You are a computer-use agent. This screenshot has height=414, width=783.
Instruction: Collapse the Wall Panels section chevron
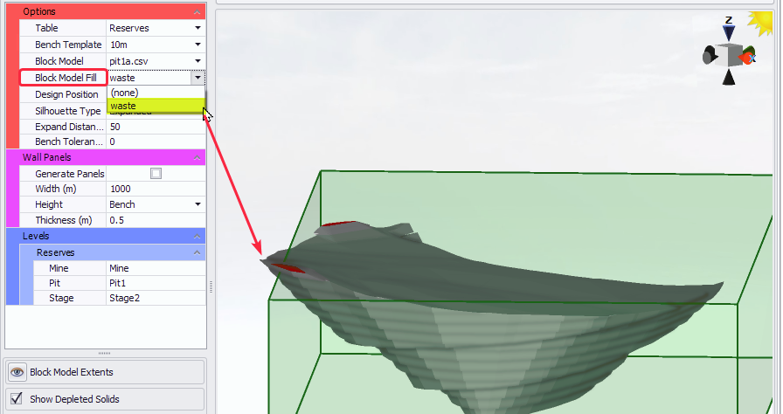pyautogui.click(x=197, y=157)
